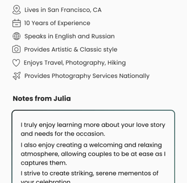Image resolution: width=187 pixels, height=183 pixels.
Task: Click the location pin icon
Action: click(x=16, y=9)
